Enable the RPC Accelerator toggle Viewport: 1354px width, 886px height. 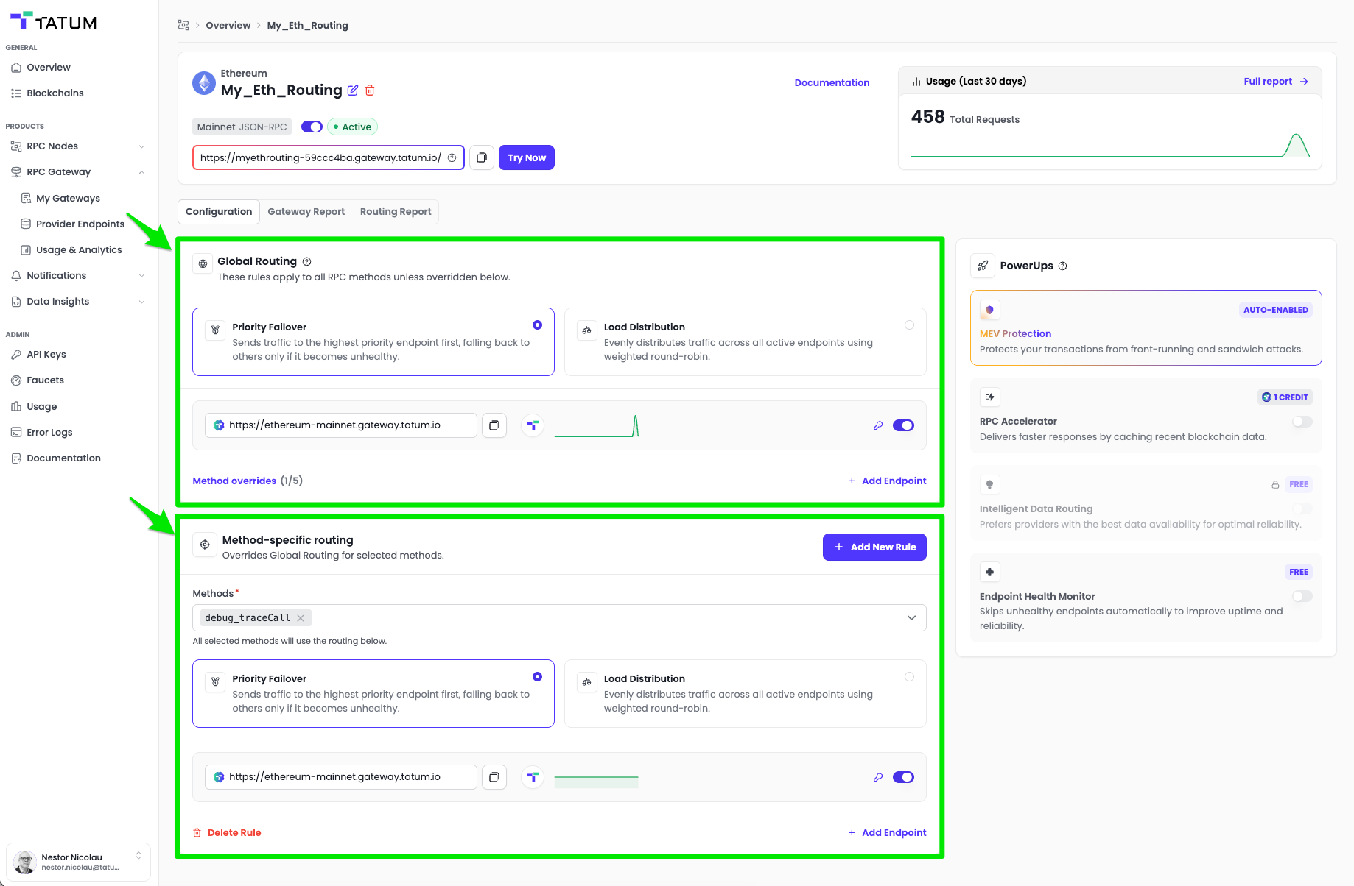[1302, 422]
